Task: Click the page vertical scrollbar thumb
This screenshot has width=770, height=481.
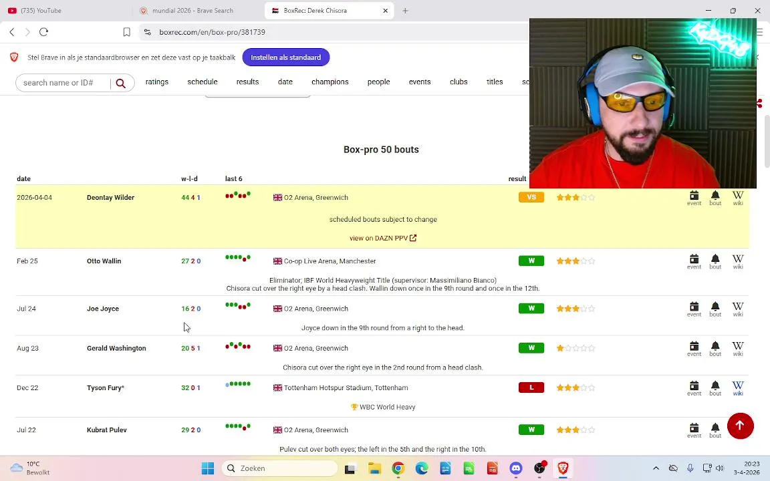Action: pos(766,142)
